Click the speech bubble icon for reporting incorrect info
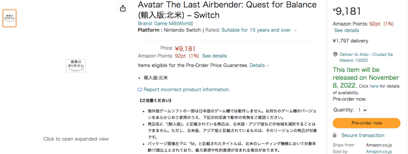This screenshot has height=154, width=408. pos(140,90)
